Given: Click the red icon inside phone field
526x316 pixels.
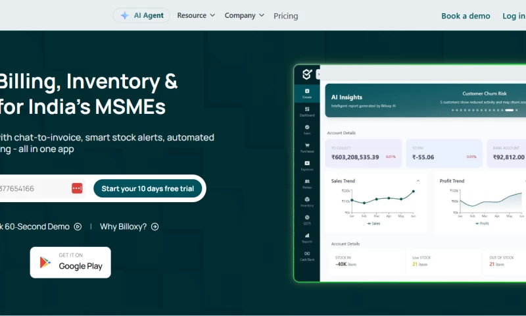Looking at the screenshot, I should point(77,188).
